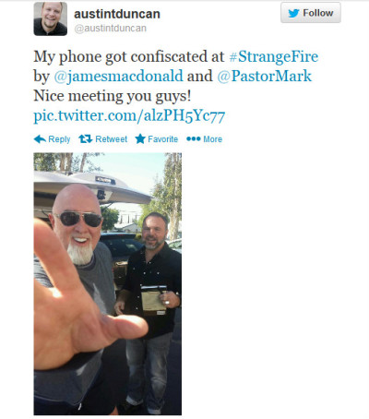The height and width of the screenshot is (419, 369).
Task: Click the Reply text label
Action: (x=59, y=139)
